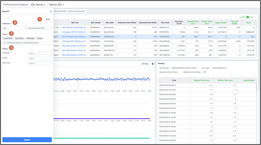Open the ellipsis menu in the History panel
Viewport: 261px width, 145px height.
pyautogui.click(x=255, y=75)
